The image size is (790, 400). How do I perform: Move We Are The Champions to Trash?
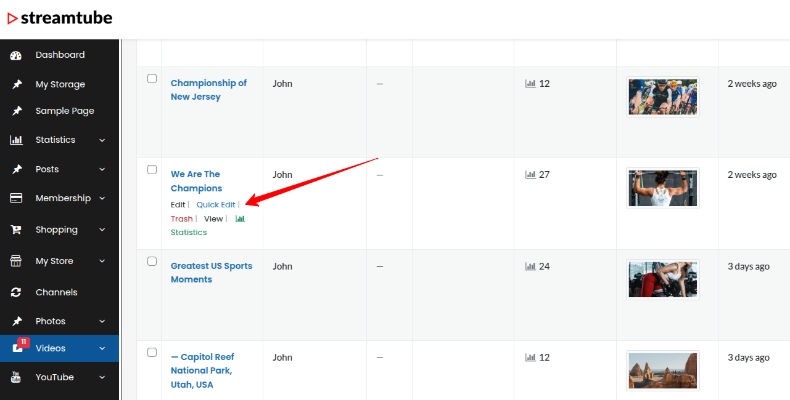tap(181, 219)
